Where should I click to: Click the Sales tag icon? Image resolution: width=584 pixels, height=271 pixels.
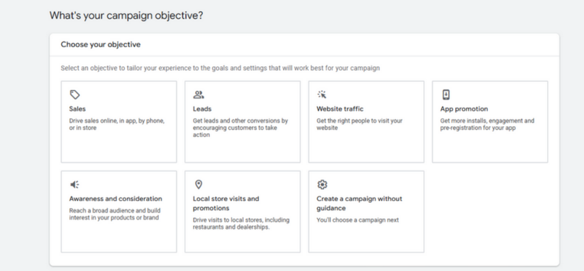click(x=75, y=95)
